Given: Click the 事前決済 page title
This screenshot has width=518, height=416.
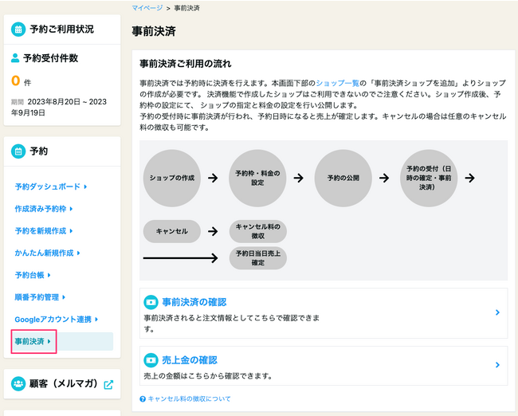Looking at the screenshot, I should 154,31.
